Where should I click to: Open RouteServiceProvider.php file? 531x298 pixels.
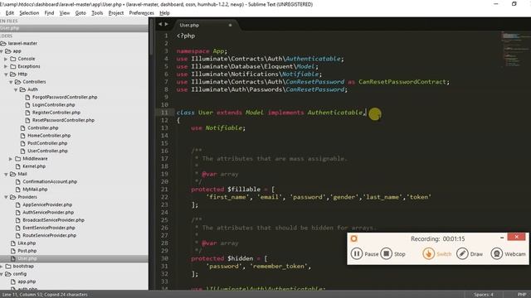click(50, 235)
